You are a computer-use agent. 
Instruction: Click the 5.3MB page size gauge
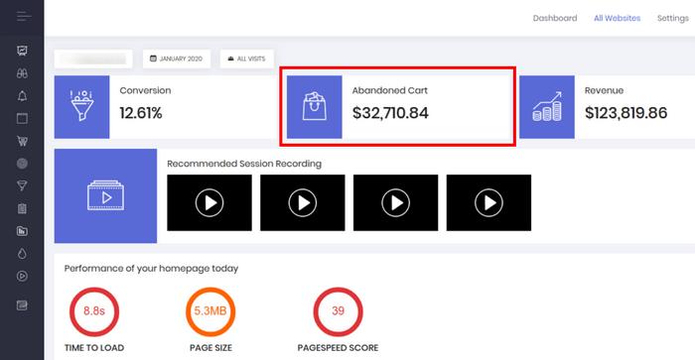click(210, 311)
